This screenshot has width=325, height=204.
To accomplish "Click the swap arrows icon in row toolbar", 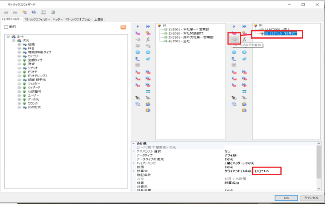I will coord(148,91).
